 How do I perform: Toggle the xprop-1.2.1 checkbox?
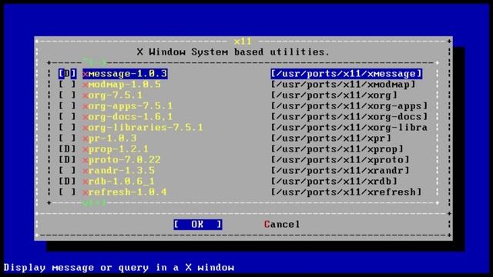point(67,149)
